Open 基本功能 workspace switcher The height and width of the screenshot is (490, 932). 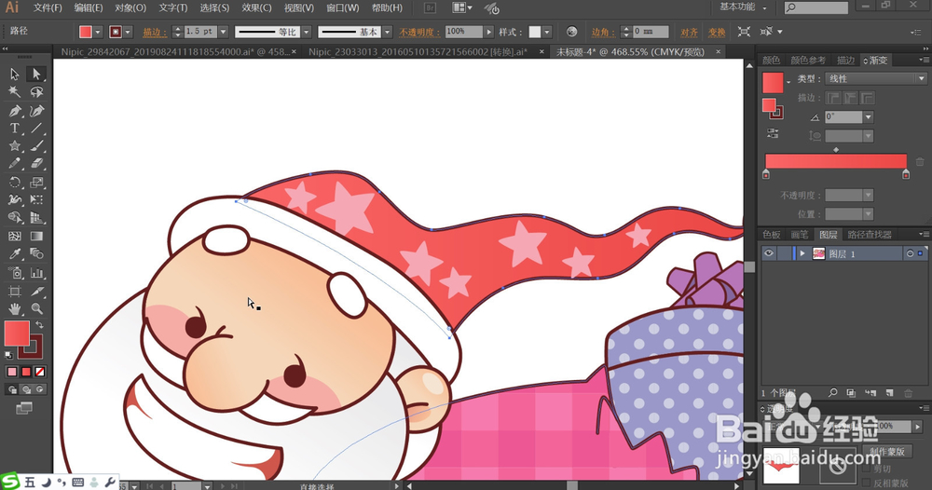(743, 7)
